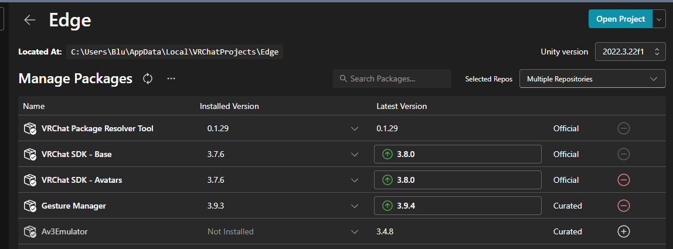
Task: Click the back arrow next to Edge
Action: pyautogui.click(x=30, y=20)
